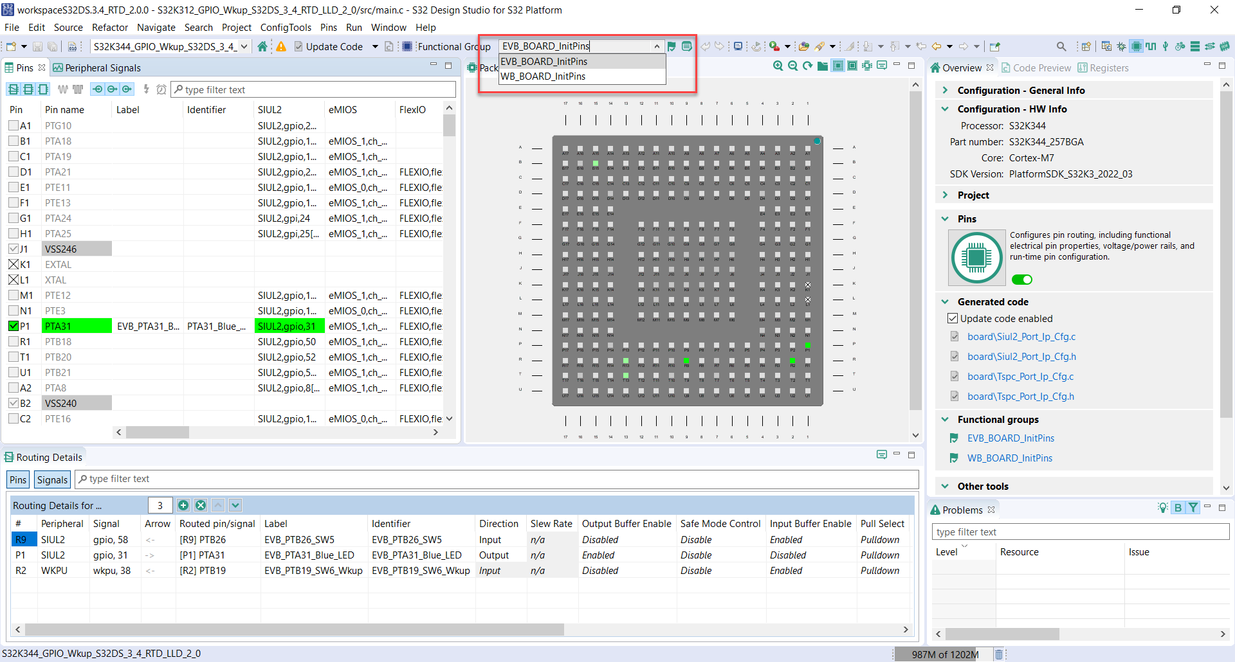This screenshot has width=1235, height=662.
Task: Toggle the Pins tool enable switch
Action: pyautogui.click(x=1022, y=280)
